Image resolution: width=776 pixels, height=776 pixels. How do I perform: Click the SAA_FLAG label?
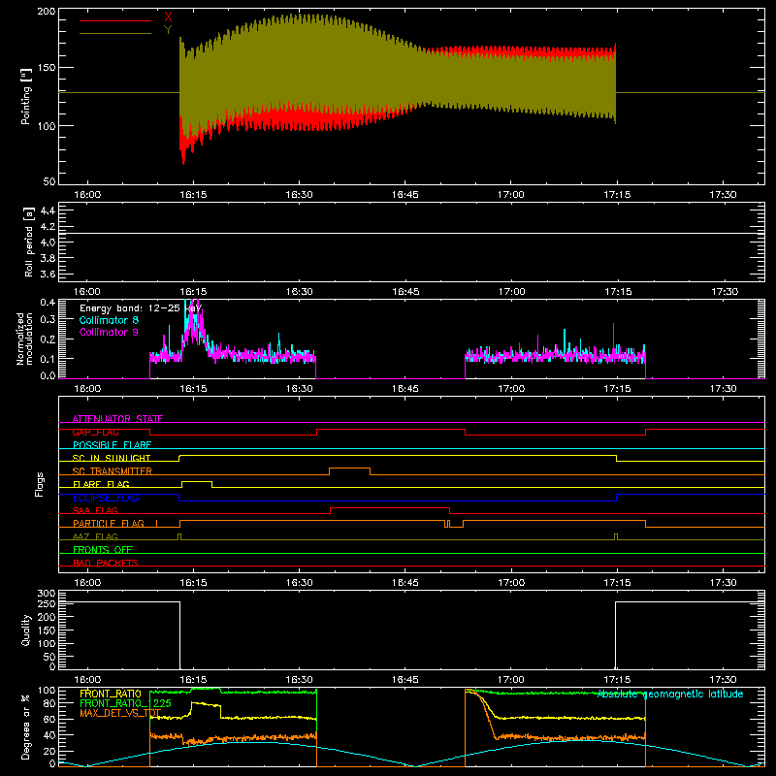click(x=95, y=510)
